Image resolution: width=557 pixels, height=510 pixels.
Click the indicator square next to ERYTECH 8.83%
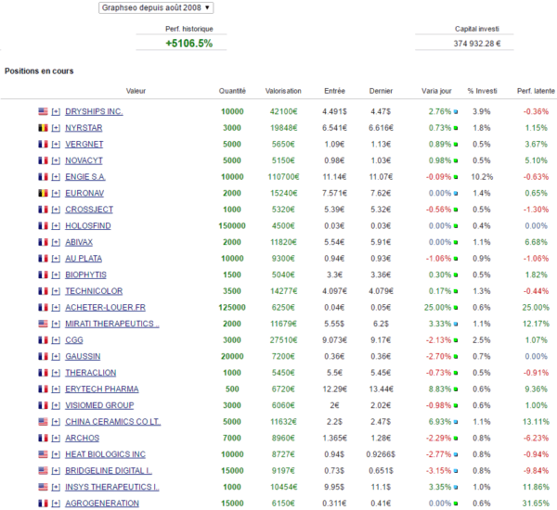[456, 389]
